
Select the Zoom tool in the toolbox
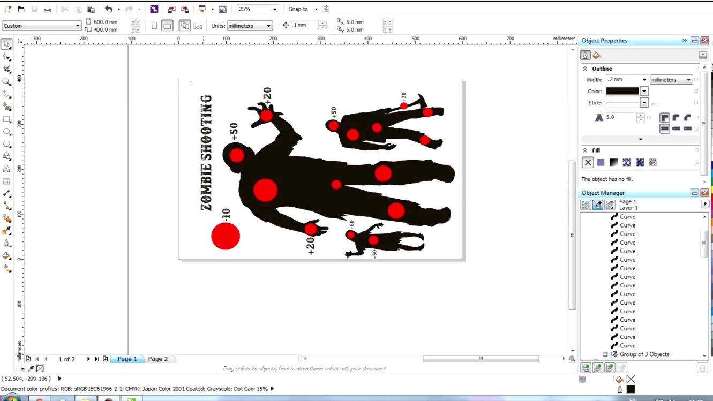pos(6,82)
